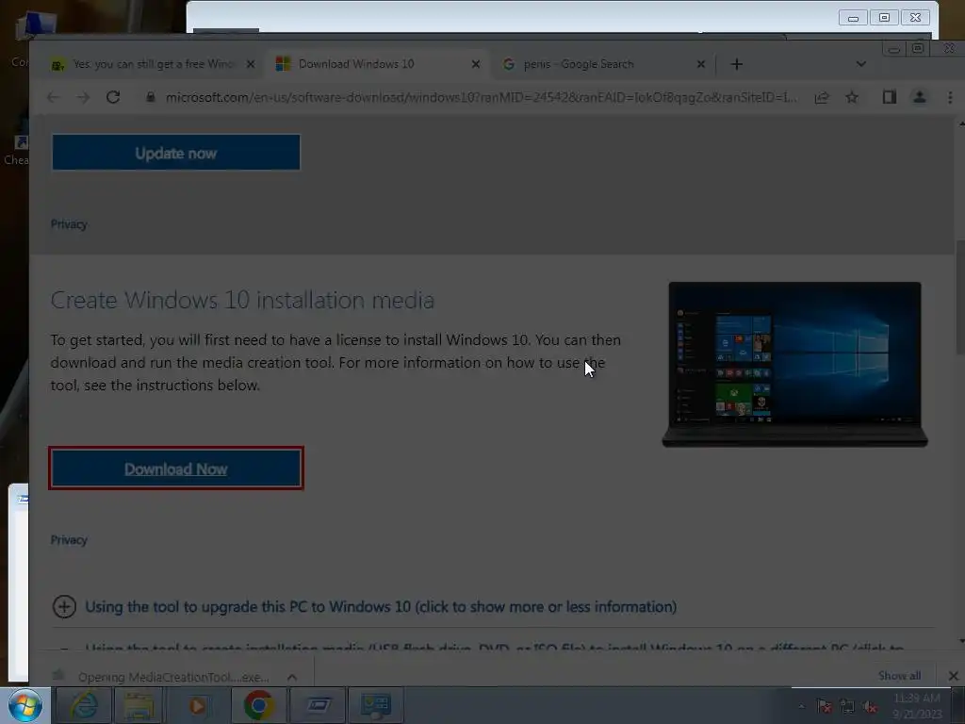Click the 'Create Windows 10 installation media' heading
The width and height of the screenshot is (965, 724).
tap(242, 300)
